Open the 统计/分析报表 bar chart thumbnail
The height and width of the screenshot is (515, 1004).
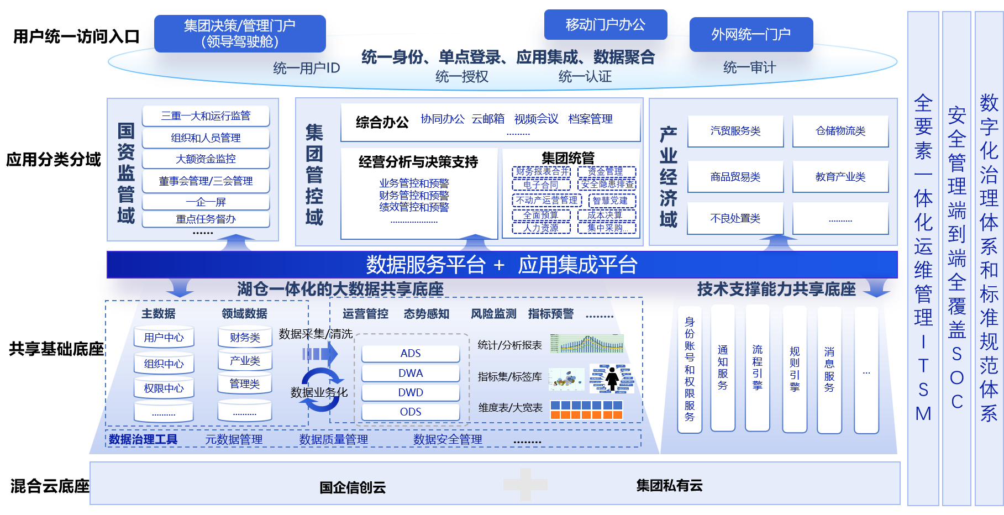tap(587, 344)
